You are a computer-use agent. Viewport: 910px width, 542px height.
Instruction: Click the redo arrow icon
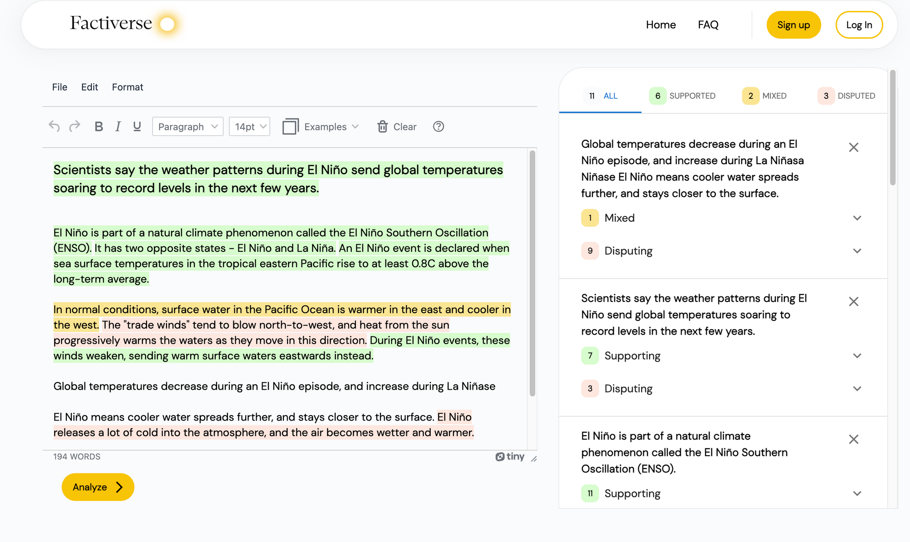click(x=75, y=126)
